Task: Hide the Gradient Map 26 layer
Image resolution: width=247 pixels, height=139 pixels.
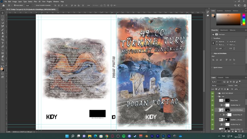Action: 212,115
